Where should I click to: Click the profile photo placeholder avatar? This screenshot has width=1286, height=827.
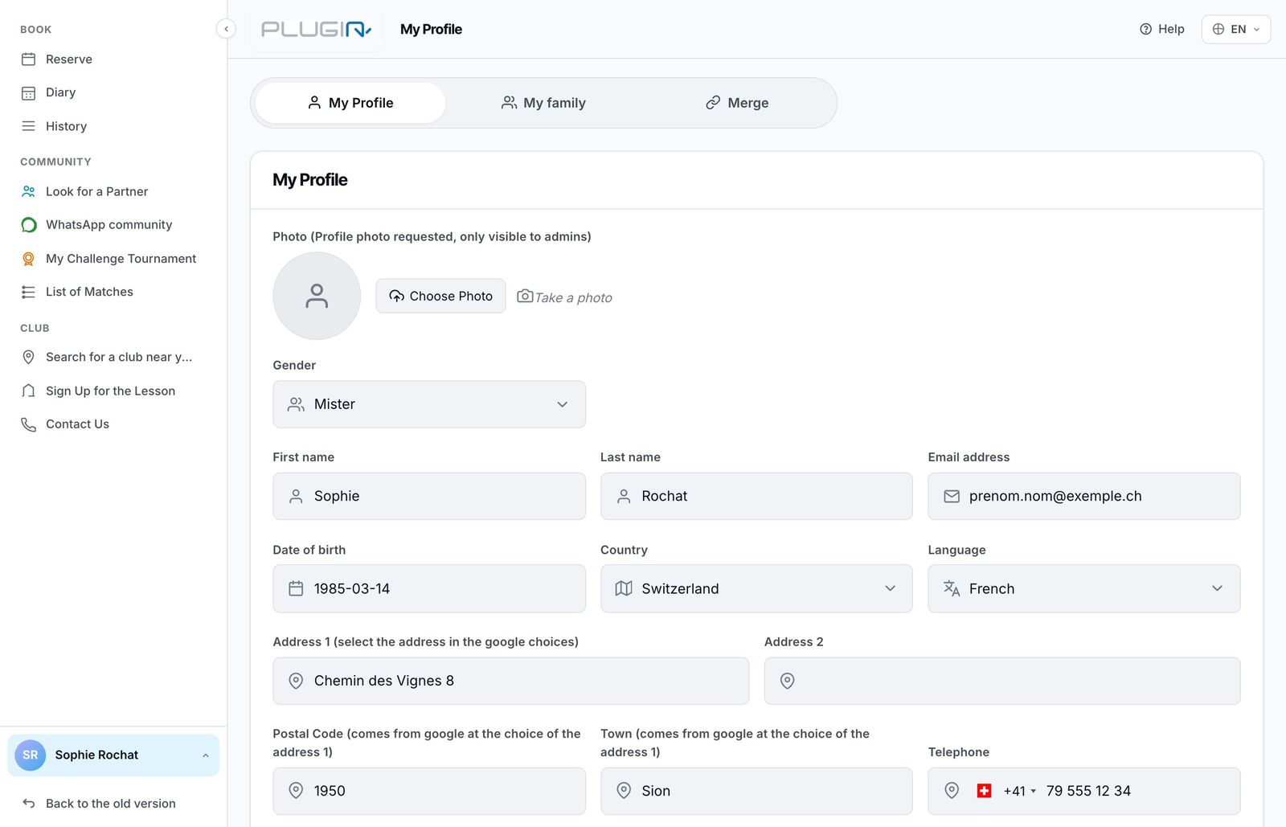(x=317, y=296)
